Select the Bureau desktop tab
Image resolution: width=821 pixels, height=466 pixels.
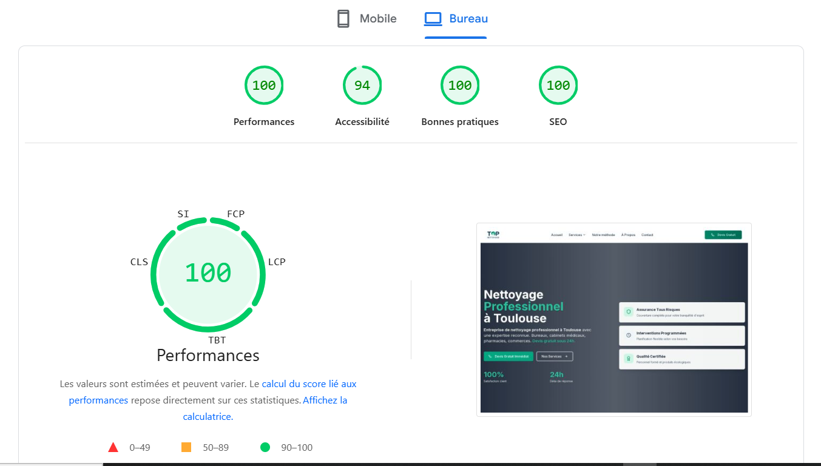[456, 19]
